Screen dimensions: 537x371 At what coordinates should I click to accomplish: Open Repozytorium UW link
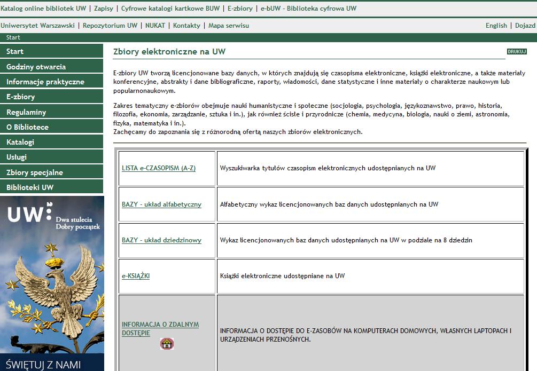pos(110,26)
